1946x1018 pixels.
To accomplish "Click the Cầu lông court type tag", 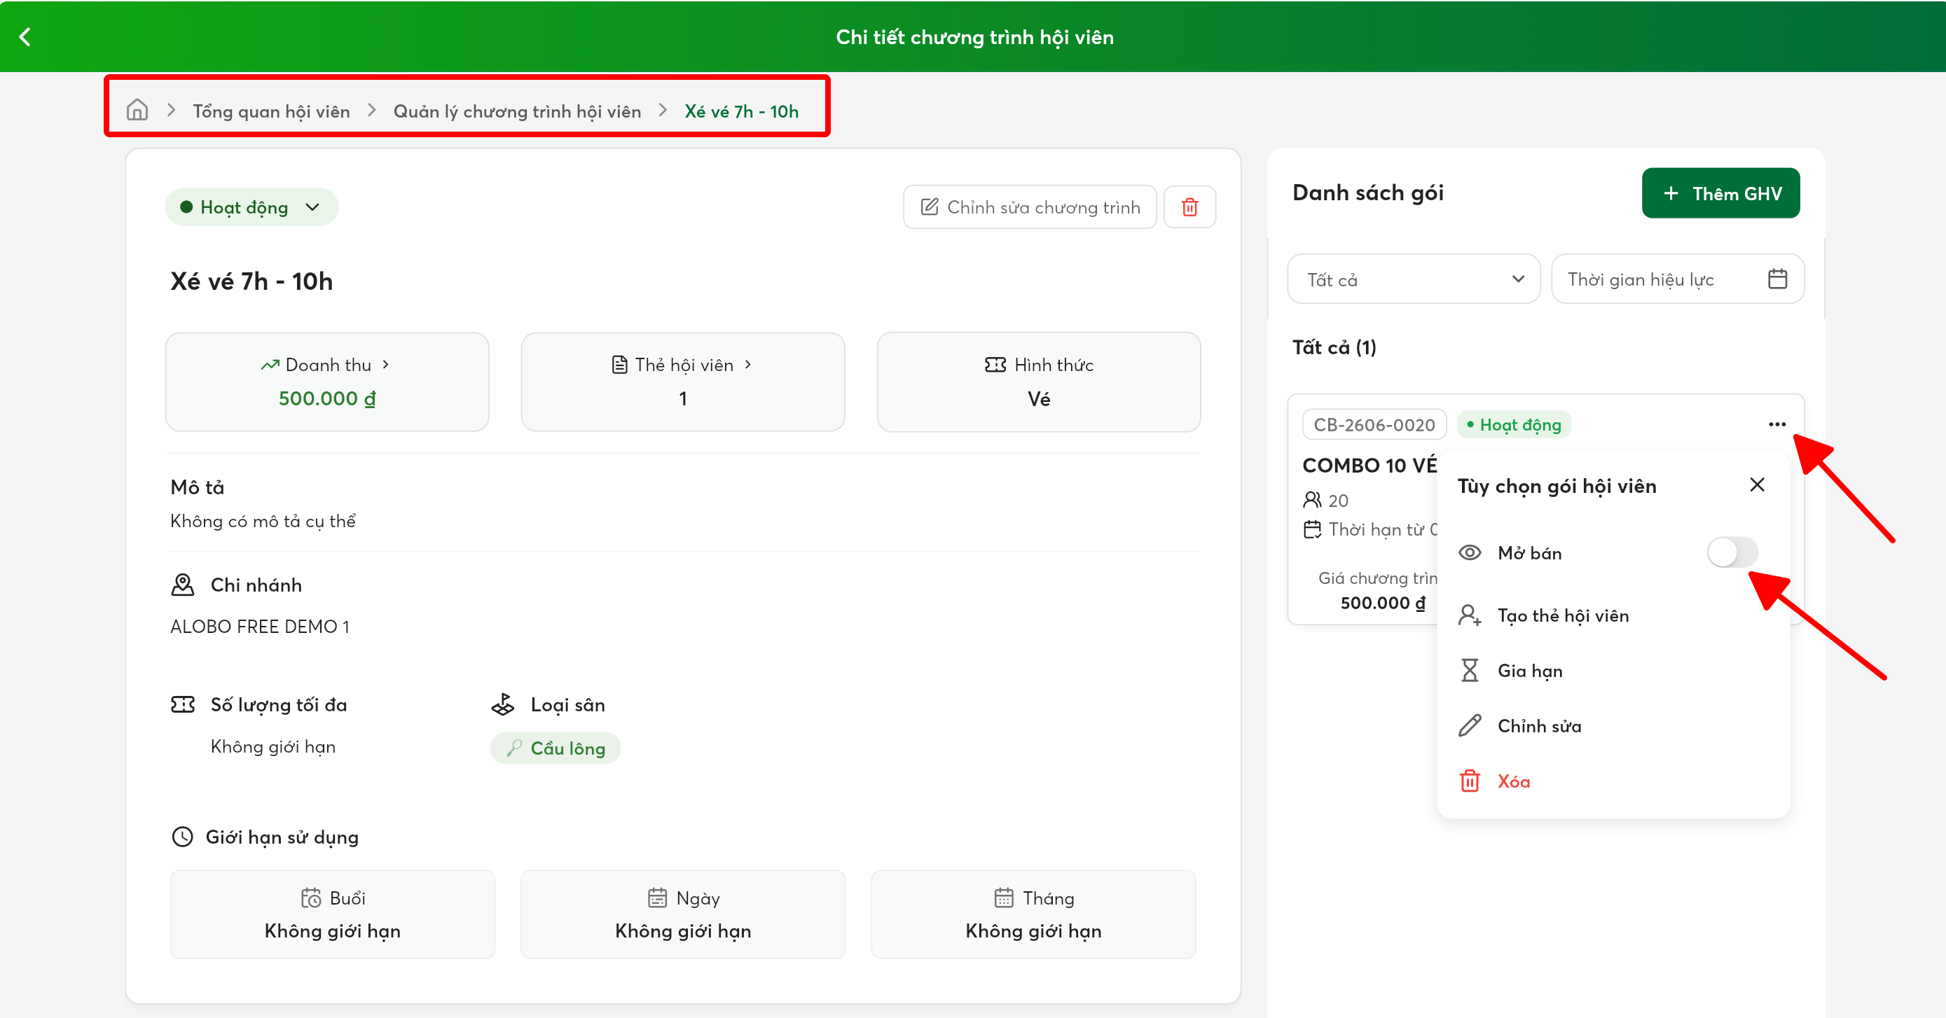I will tap(555, 748).
